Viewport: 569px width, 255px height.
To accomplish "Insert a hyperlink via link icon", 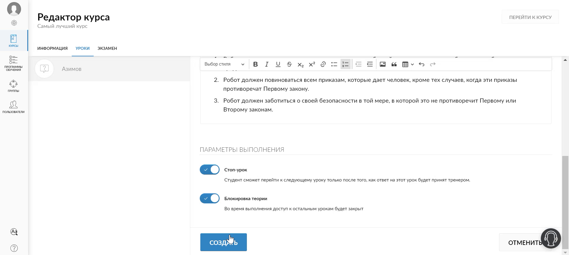I will click(x=323, y=64).
